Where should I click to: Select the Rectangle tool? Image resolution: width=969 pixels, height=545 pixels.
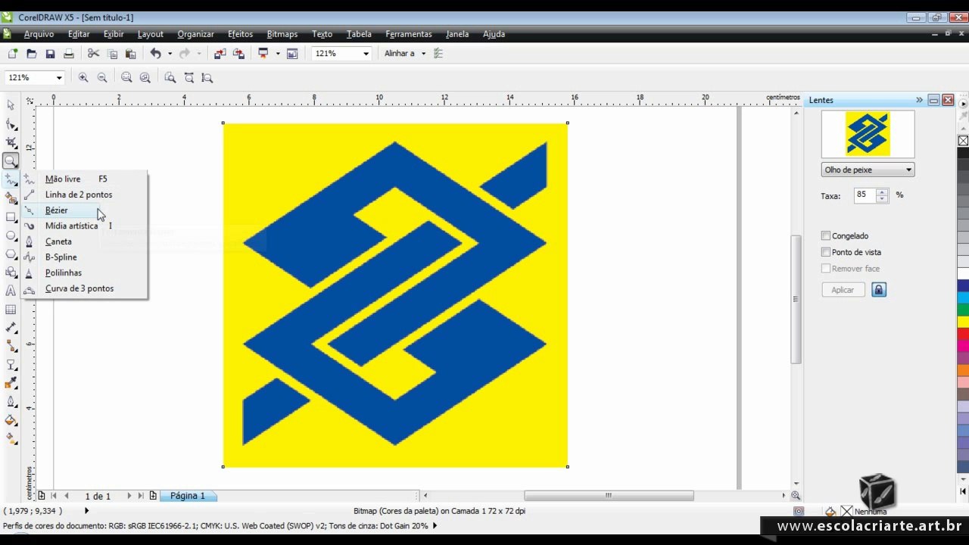11,217
